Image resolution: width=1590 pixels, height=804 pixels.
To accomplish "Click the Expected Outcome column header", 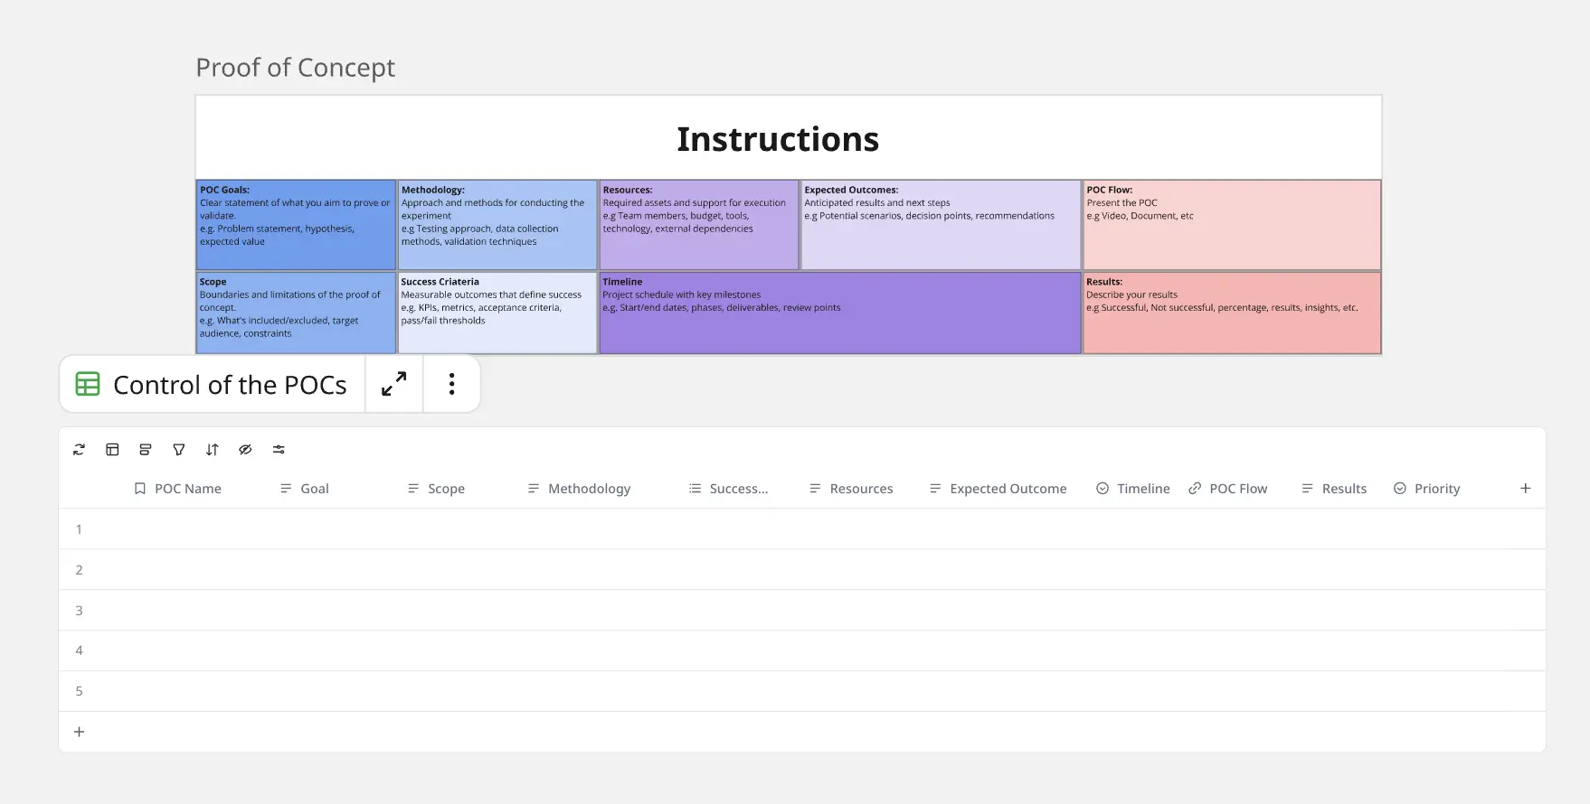I will click(x=1008, y=489).
